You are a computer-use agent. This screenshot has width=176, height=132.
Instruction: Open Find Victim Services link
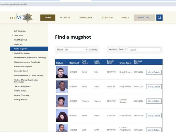tap(22, 53)
